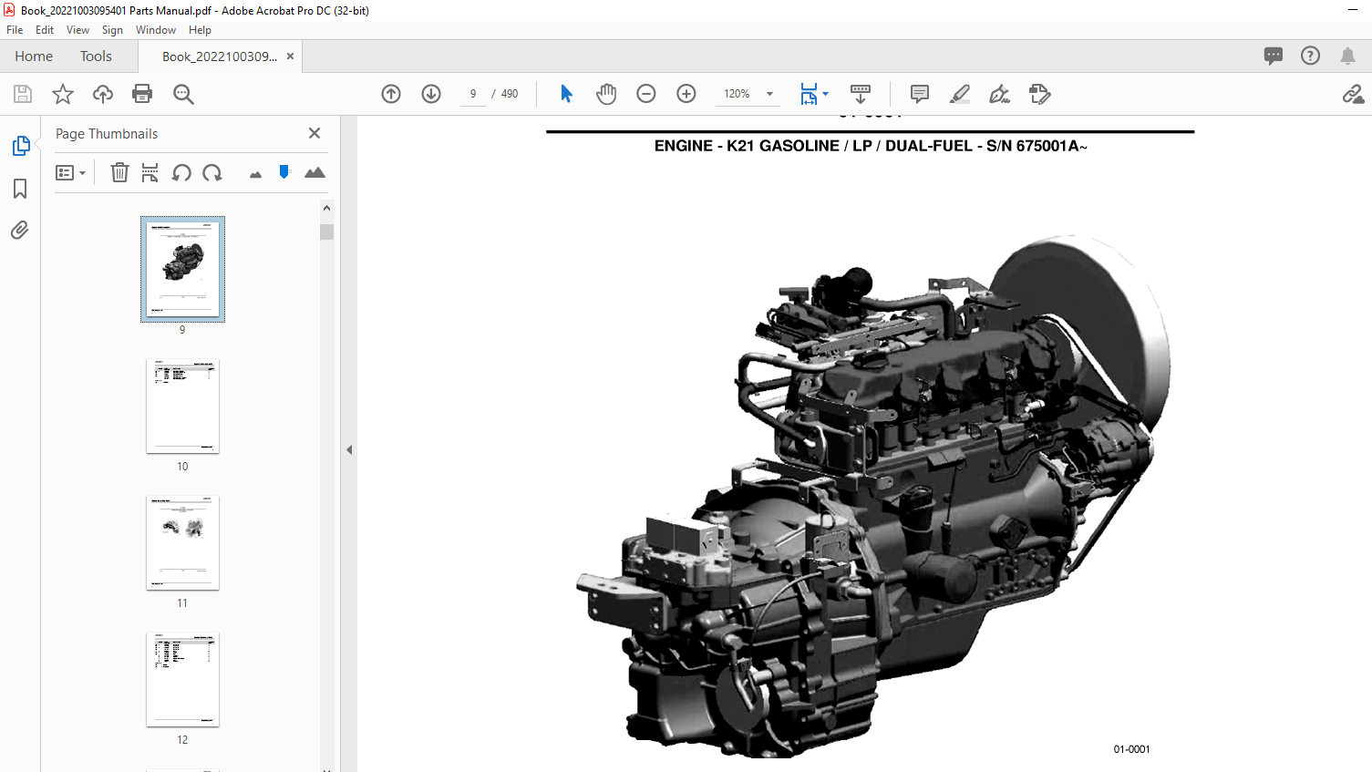Viewport: 1372px width, 772px height.
Task: Minimize the Acrobat window
Action: (x=1353, y=10)
